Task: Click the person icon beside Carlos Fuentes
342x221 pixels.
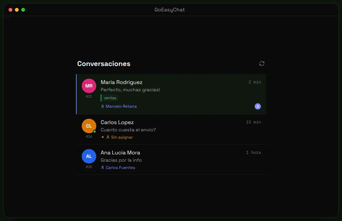Action: (x=103, y=168)
